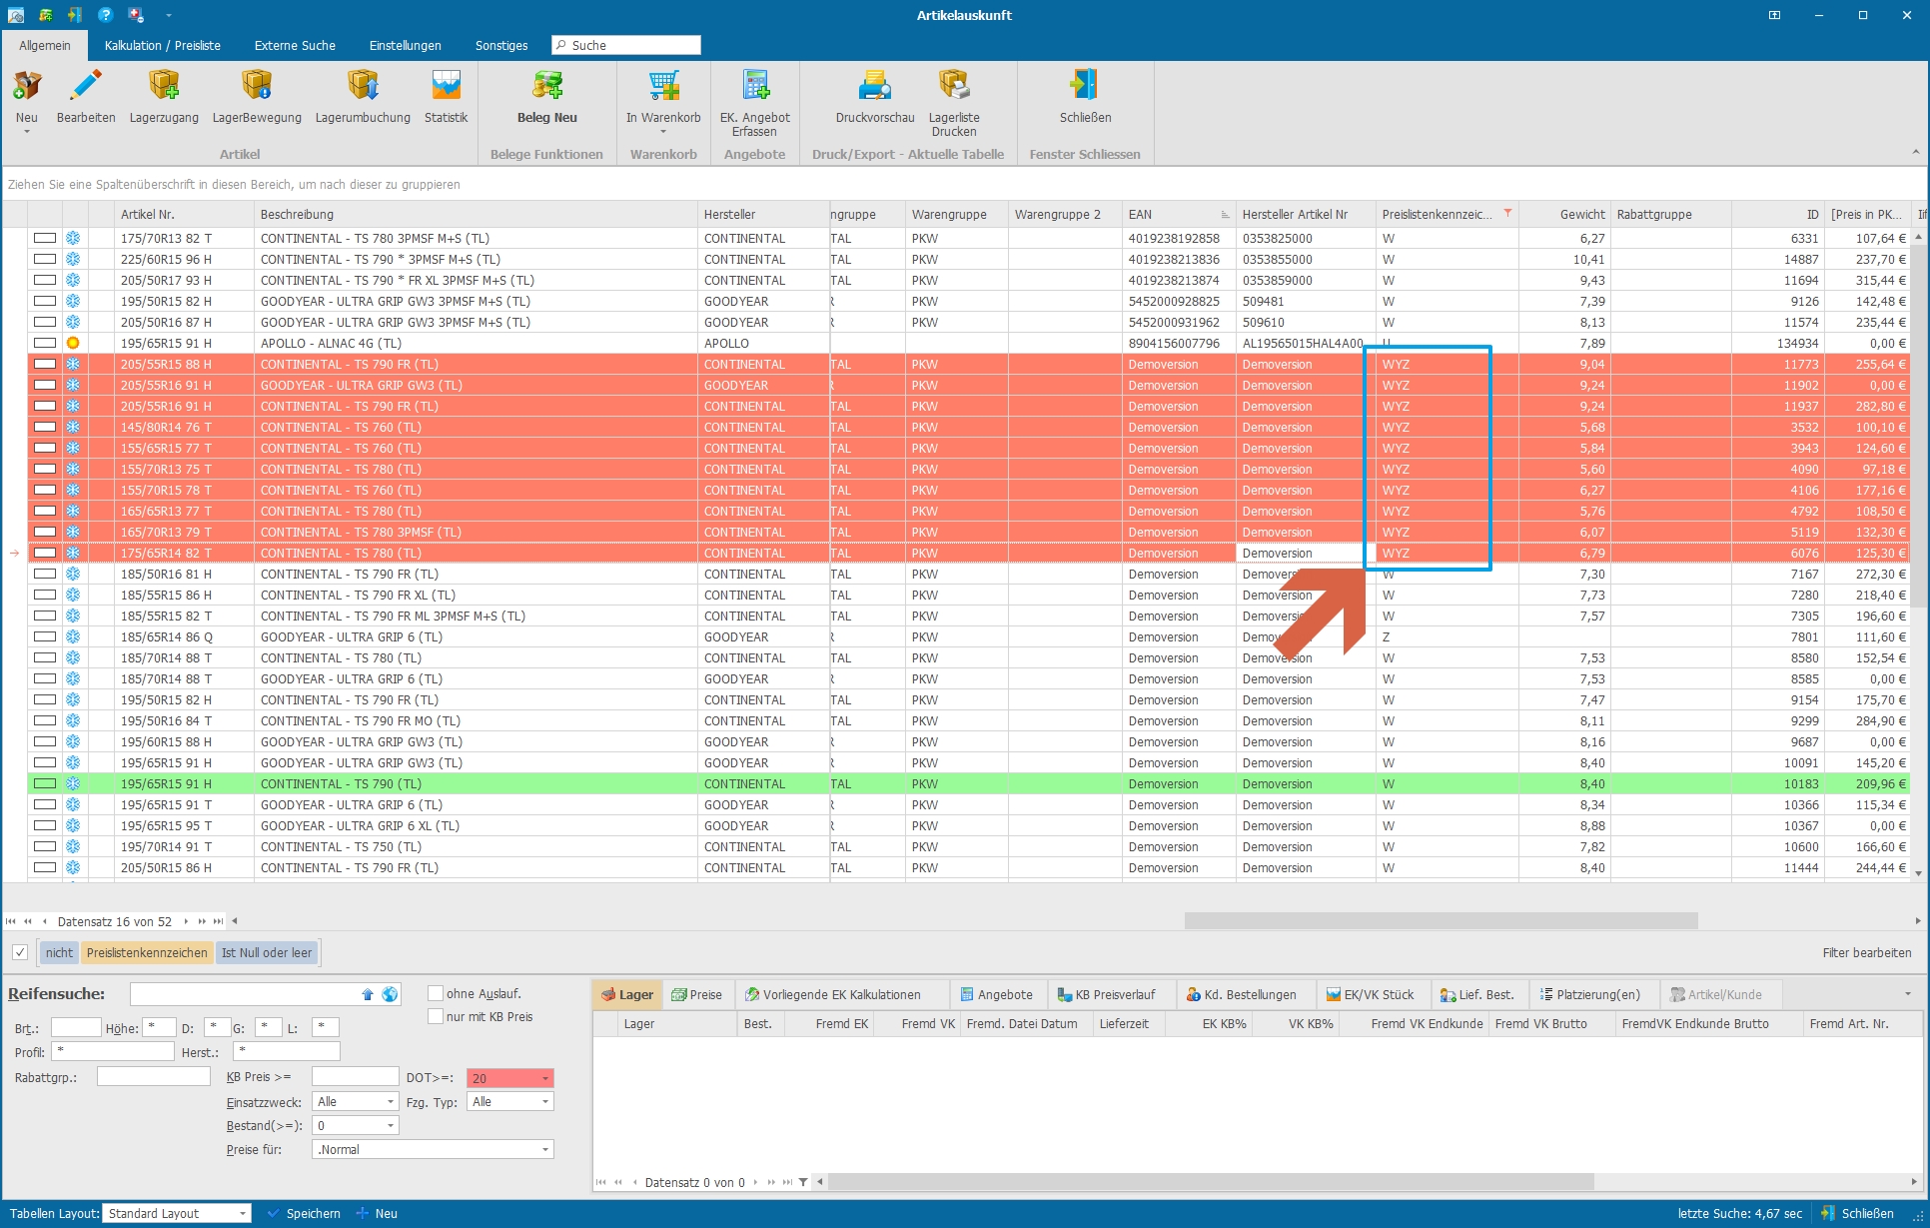
Task: Go to first record in main grid navigator
Action: pyautogui.click(x=11, y=921)
